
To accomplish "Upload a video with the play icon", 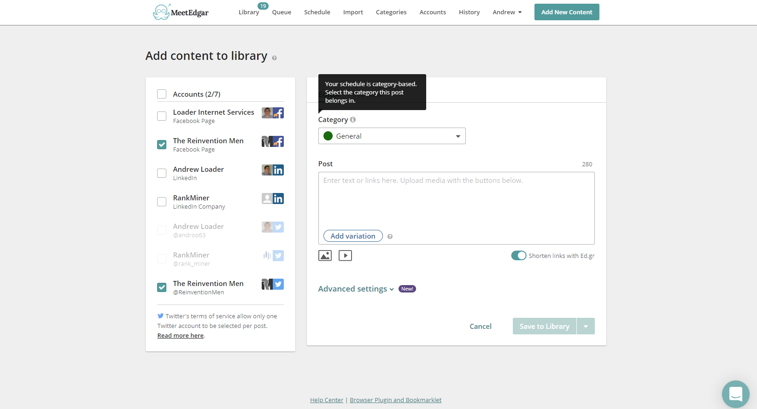I will (x=345, y=256).
